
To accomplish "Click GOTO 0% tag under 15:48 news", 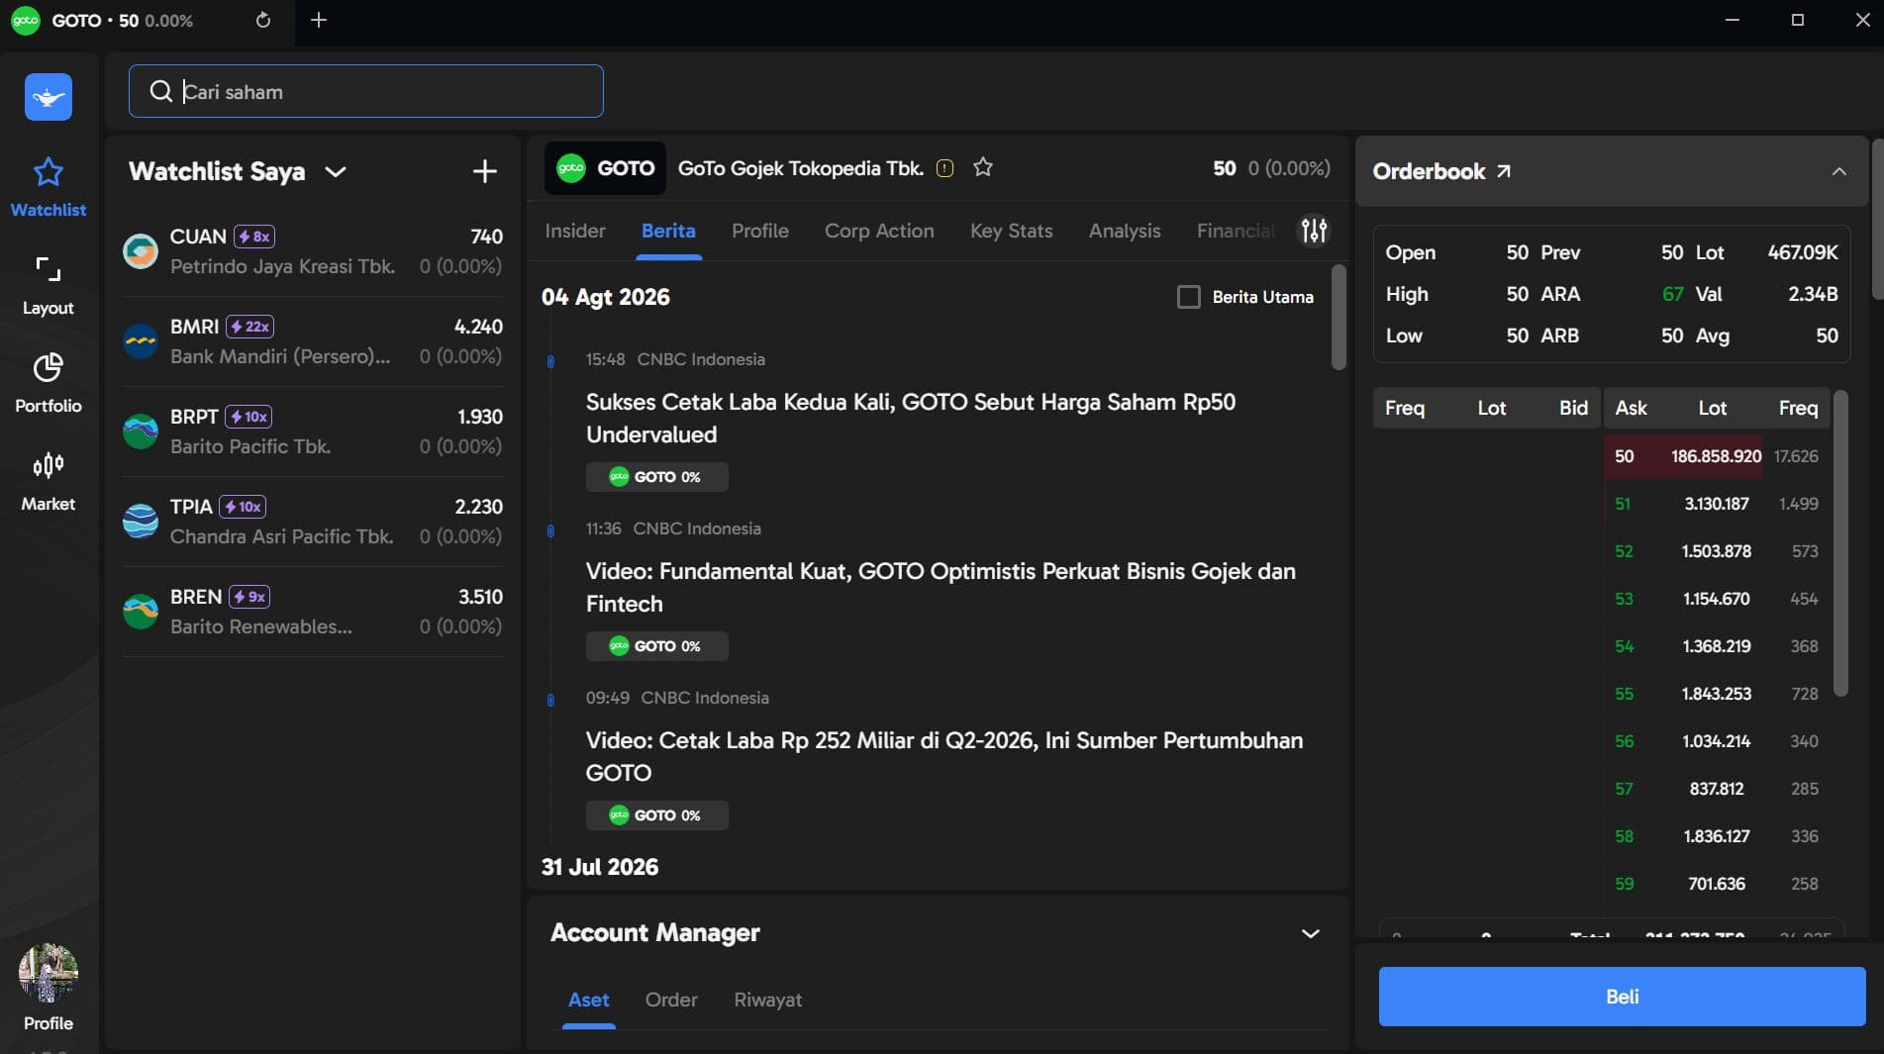I will (x=656, y=477).
